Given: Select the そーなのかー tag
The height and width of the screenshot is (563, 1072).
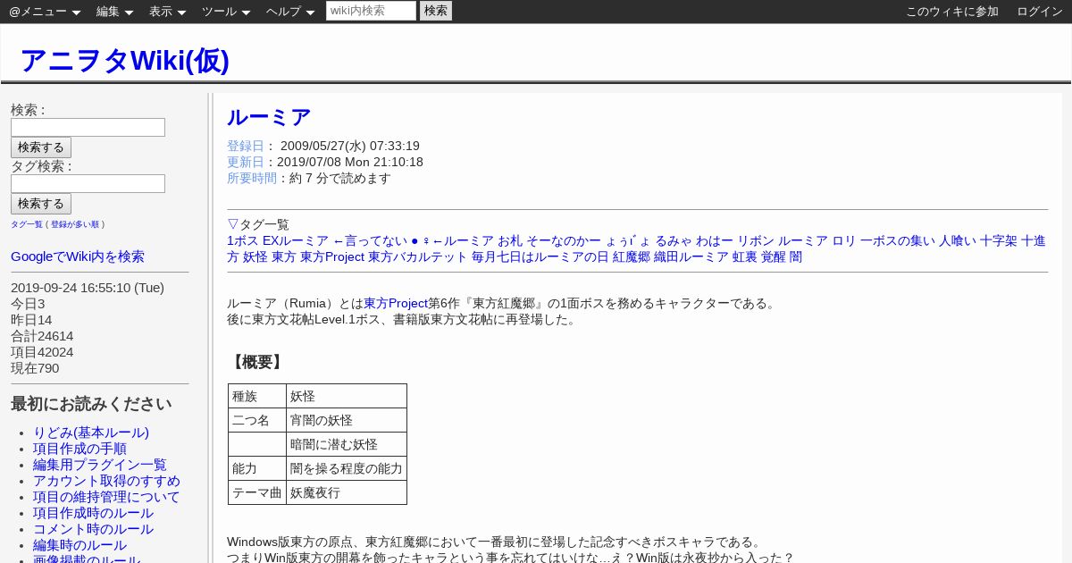Looking at the screenshot, I should (564, 240).
